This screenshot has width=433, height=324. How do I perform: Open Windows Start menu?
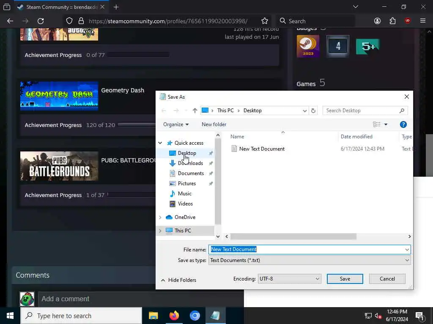coord(10,316)
